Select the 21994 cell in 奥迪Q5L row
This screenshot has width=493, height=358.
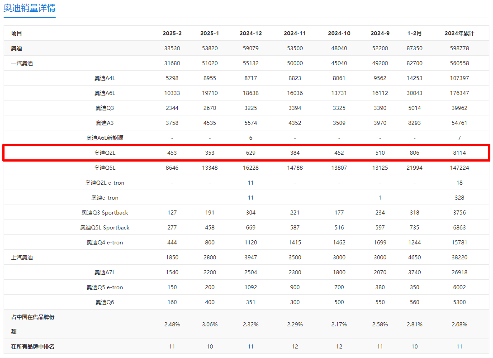(414, 167)
